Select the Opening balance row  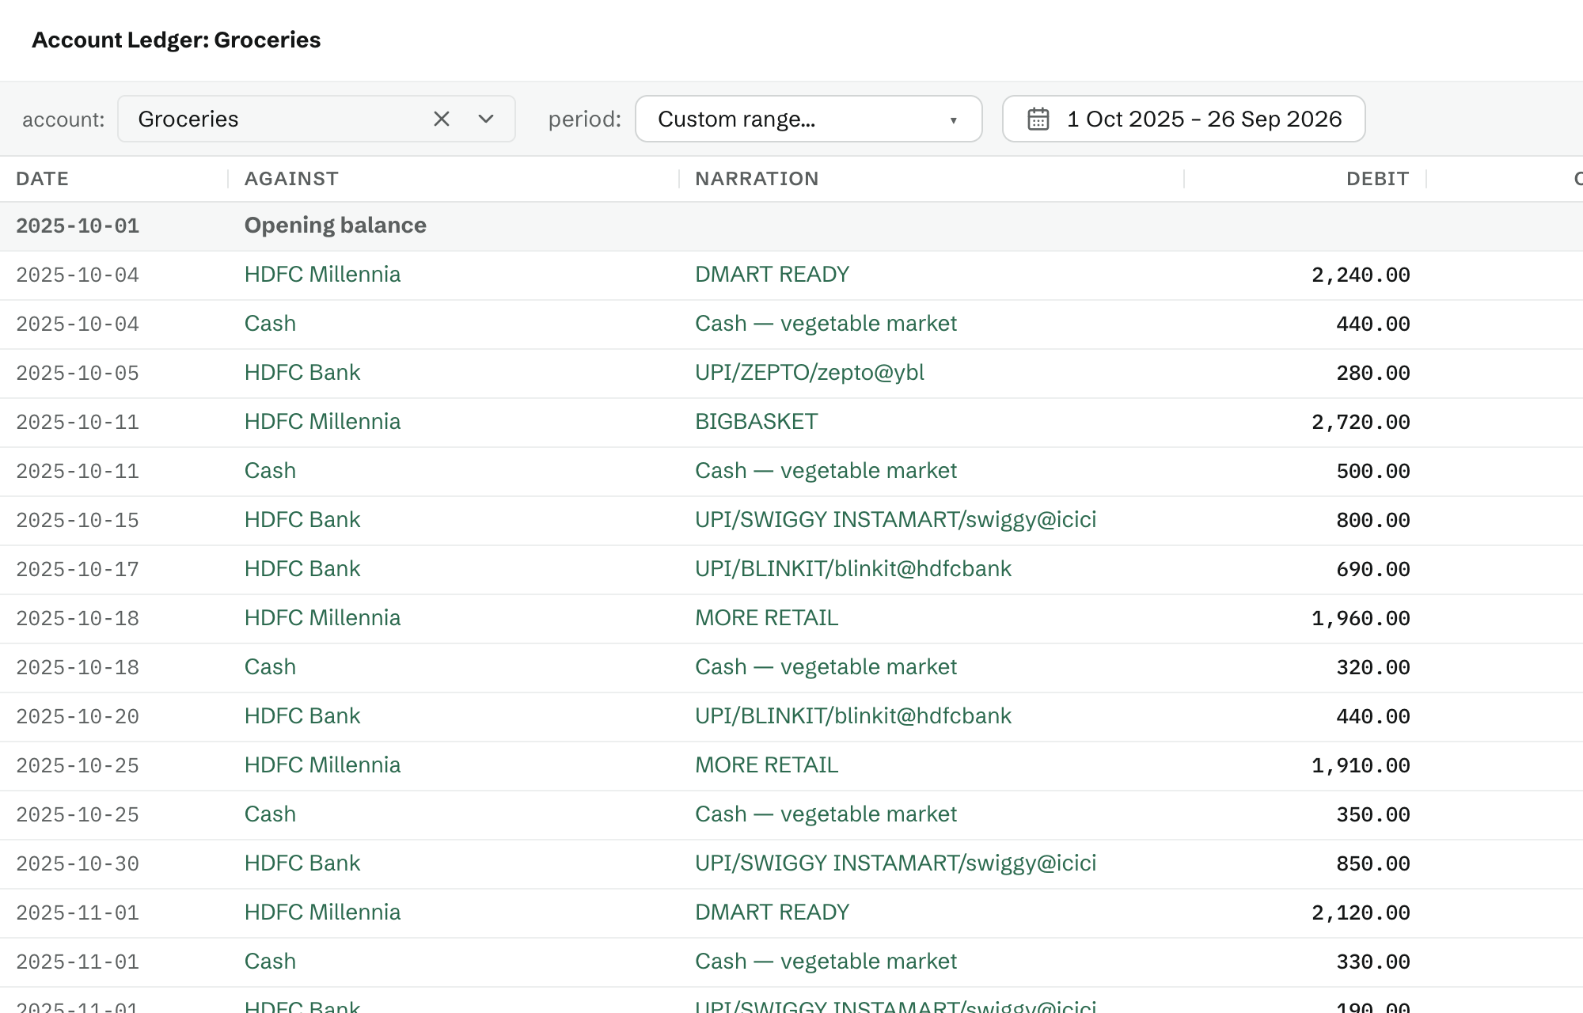(791, 226)
